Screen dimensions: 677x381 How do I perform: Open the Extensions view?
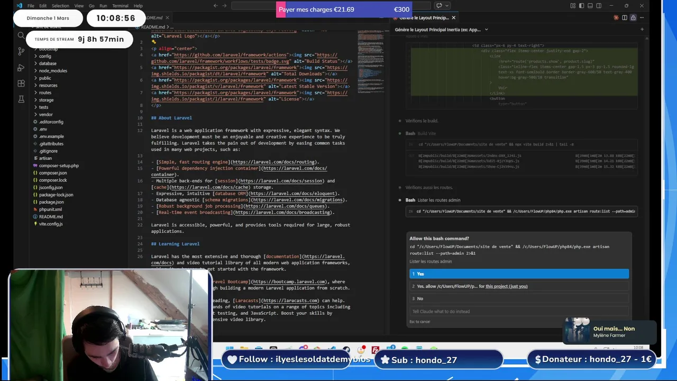[21, 84]
